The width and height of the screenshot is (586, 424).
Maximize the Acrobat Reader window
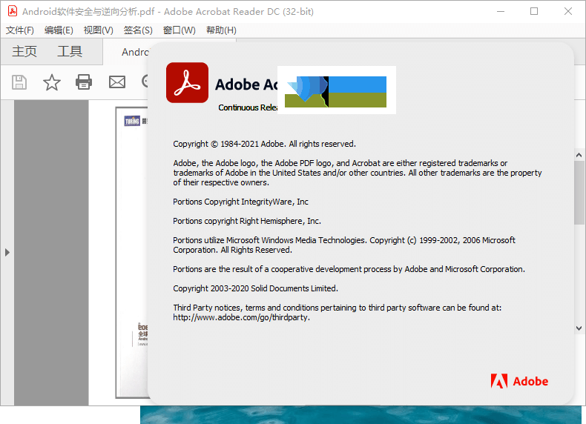pos(534,12)
